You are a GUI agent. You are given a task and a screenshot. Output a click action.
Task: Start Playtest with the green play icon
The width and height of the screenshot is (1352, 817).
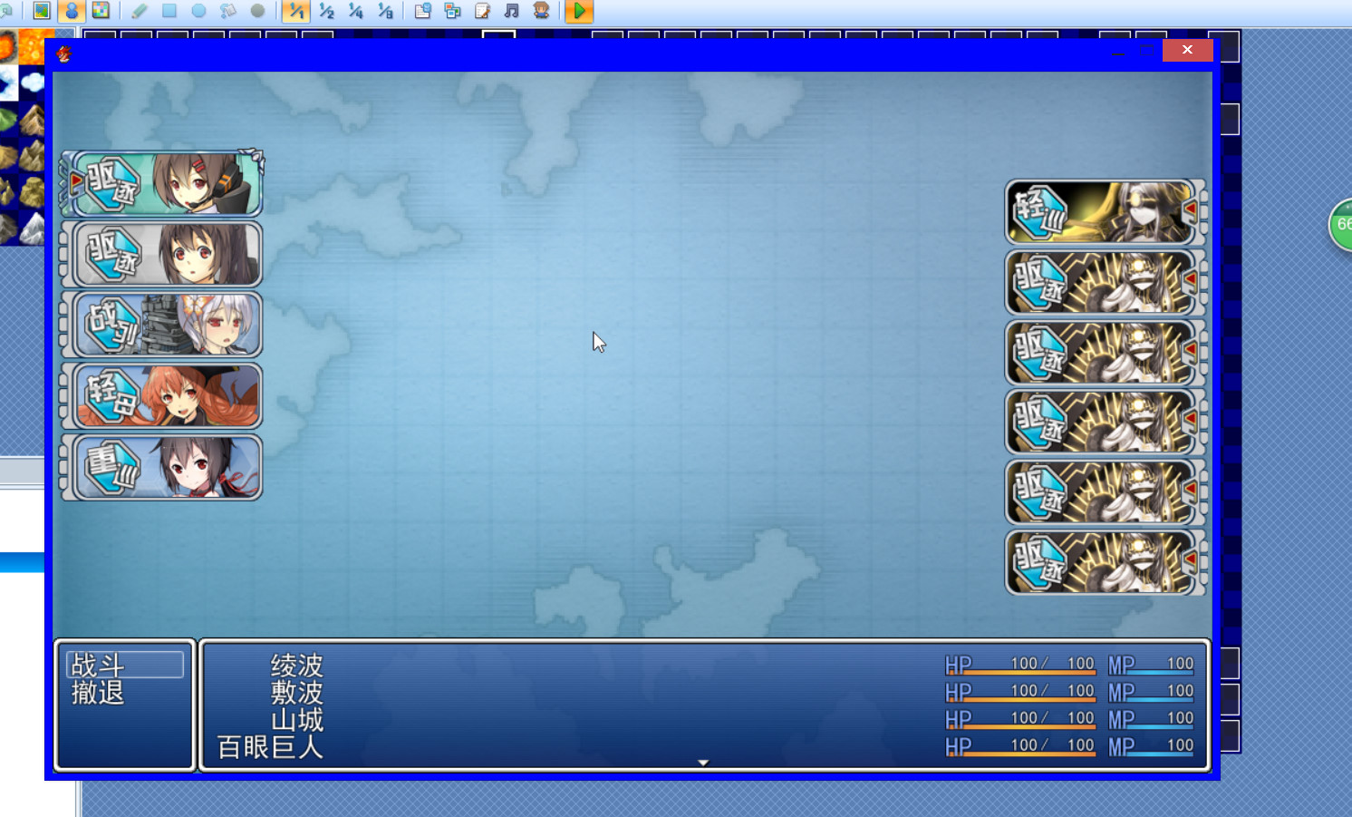tap(580, 11)
